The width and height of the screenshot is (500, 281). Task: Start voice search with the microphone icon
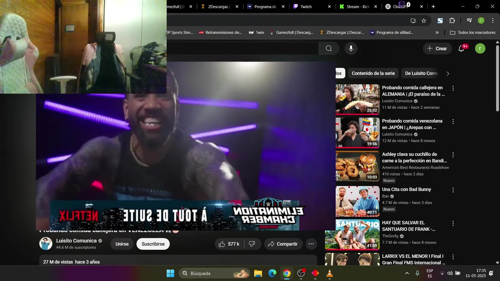tap(351, 48)
